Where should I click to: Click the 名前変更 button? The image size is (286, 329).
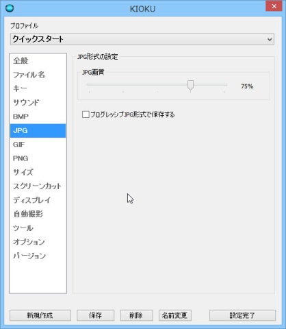pos(174,315)
